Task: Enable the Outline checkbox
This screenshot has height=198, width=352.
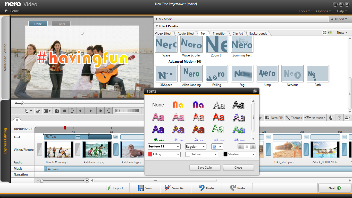Action: coord(188,154)
